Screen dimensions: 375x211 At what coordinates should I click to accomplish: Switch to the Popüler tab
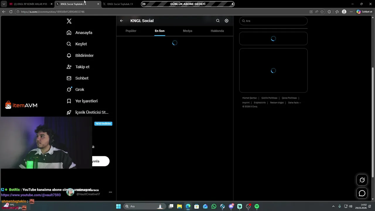tap(131, 31)
